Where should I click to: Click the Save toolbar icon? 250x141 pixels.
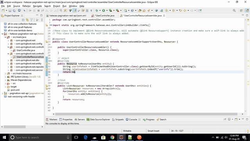tap(10, 11)
